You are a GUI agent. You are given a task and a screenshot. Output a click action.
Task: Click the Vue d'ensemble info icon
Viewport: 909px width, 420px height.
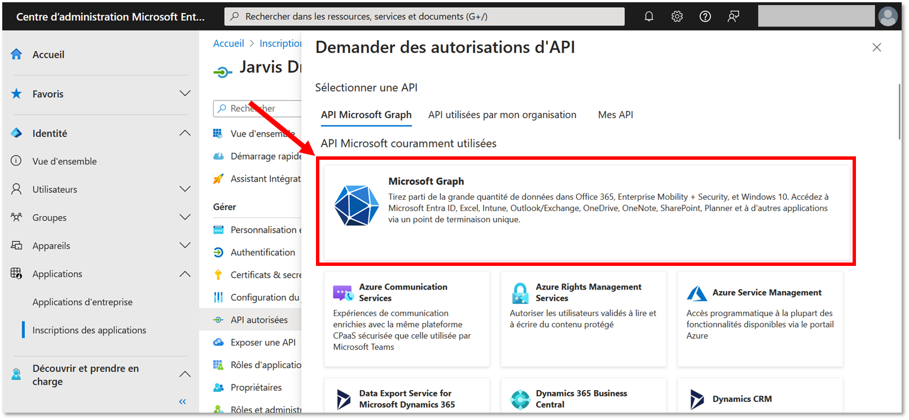tap(16, 161)
